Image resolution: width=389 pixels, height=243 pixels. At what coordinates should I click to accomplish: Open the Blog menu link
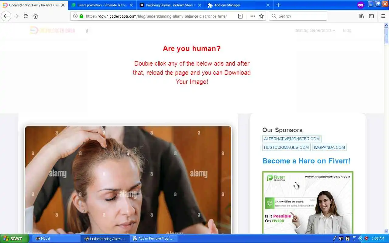tap(347, 30)
